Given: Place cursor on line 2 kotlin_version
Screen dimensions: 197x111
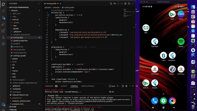Looking at the screenshot, I should click(x=69, y=15).
